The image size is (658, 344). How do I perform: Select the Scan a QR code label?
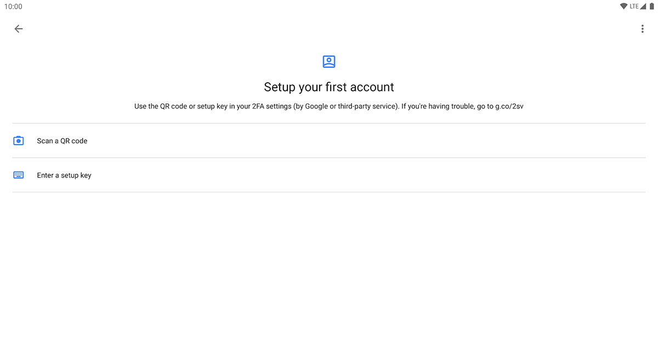(x=62, y=141)
